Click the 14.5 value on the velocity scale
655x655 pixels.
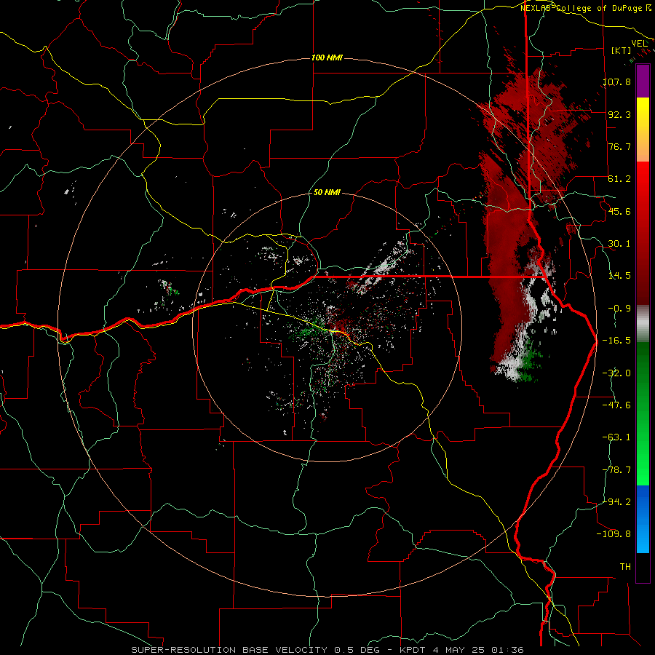pos(619,276)
